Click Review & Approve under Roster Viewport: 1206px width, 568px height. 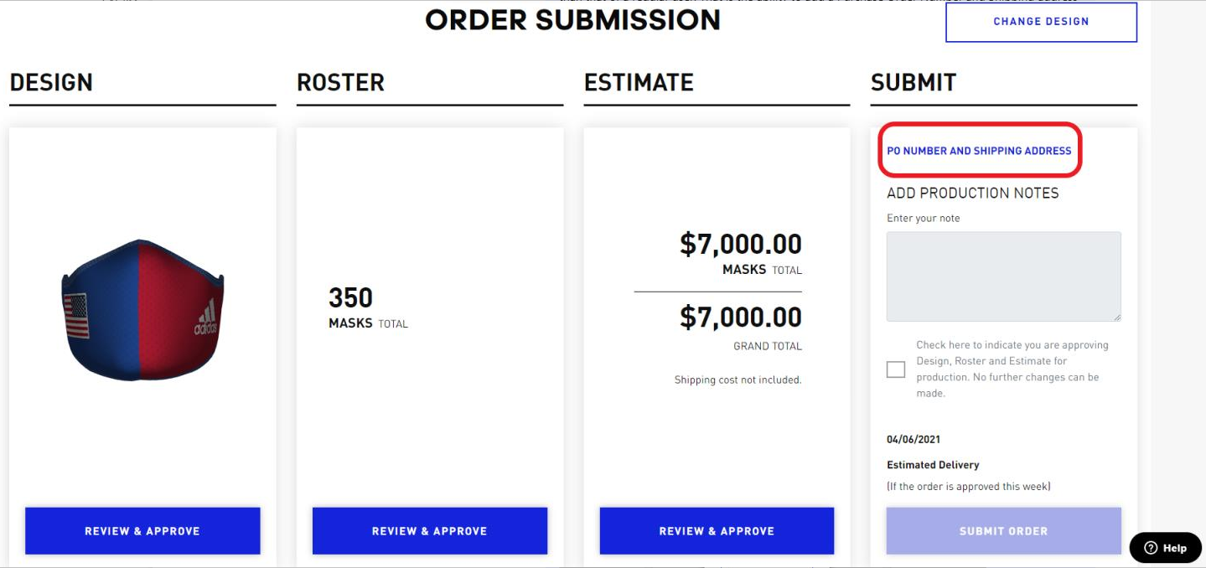coord(429,530)
